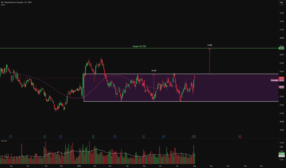Open the earnings marker just before February
This screenshot has width=286, height=168.
pyautogui.click(x=93, y=137)
